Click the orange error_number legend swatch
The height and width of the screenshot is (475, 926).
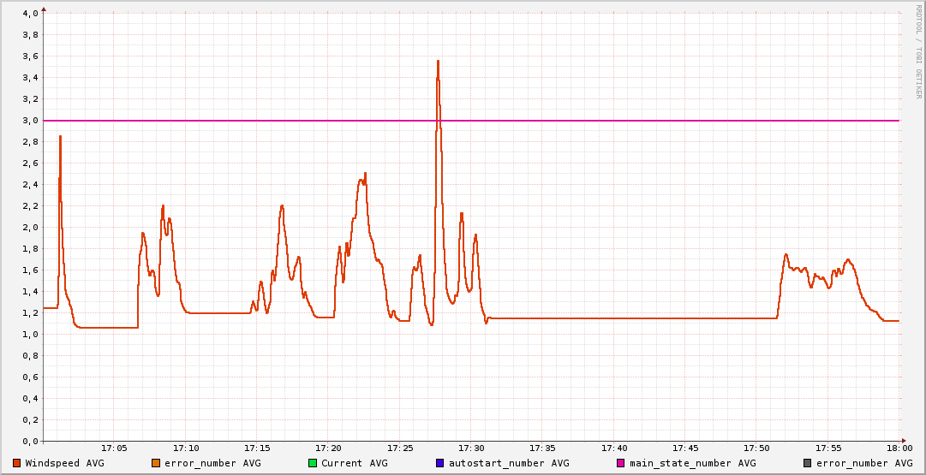pos(156,463)
